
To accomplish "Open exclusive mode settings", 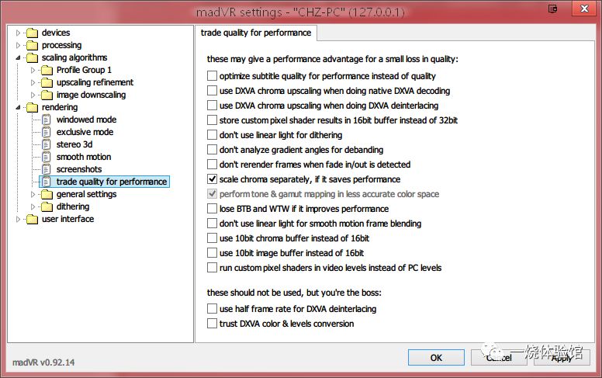I will [x=85, y=132].
